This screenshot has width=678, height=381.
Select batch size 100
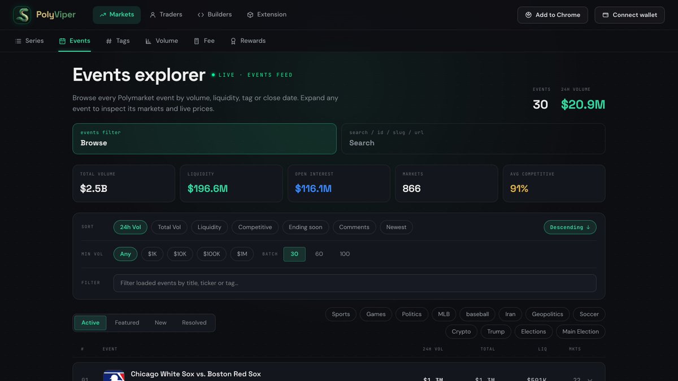click(345, 254)
